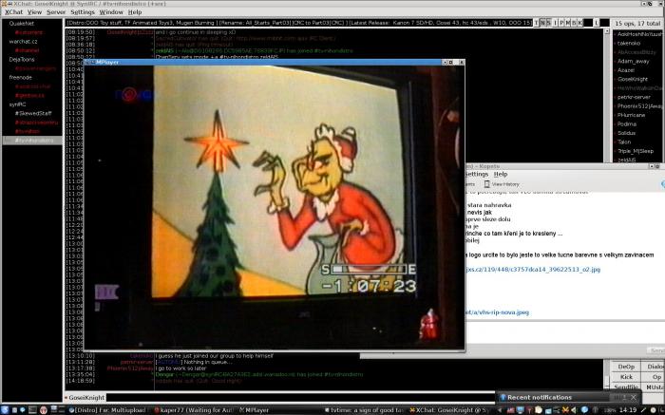Select the freenode server in the tree
The height and width of the screenshot is (415, 665).
tap(20, 78)
